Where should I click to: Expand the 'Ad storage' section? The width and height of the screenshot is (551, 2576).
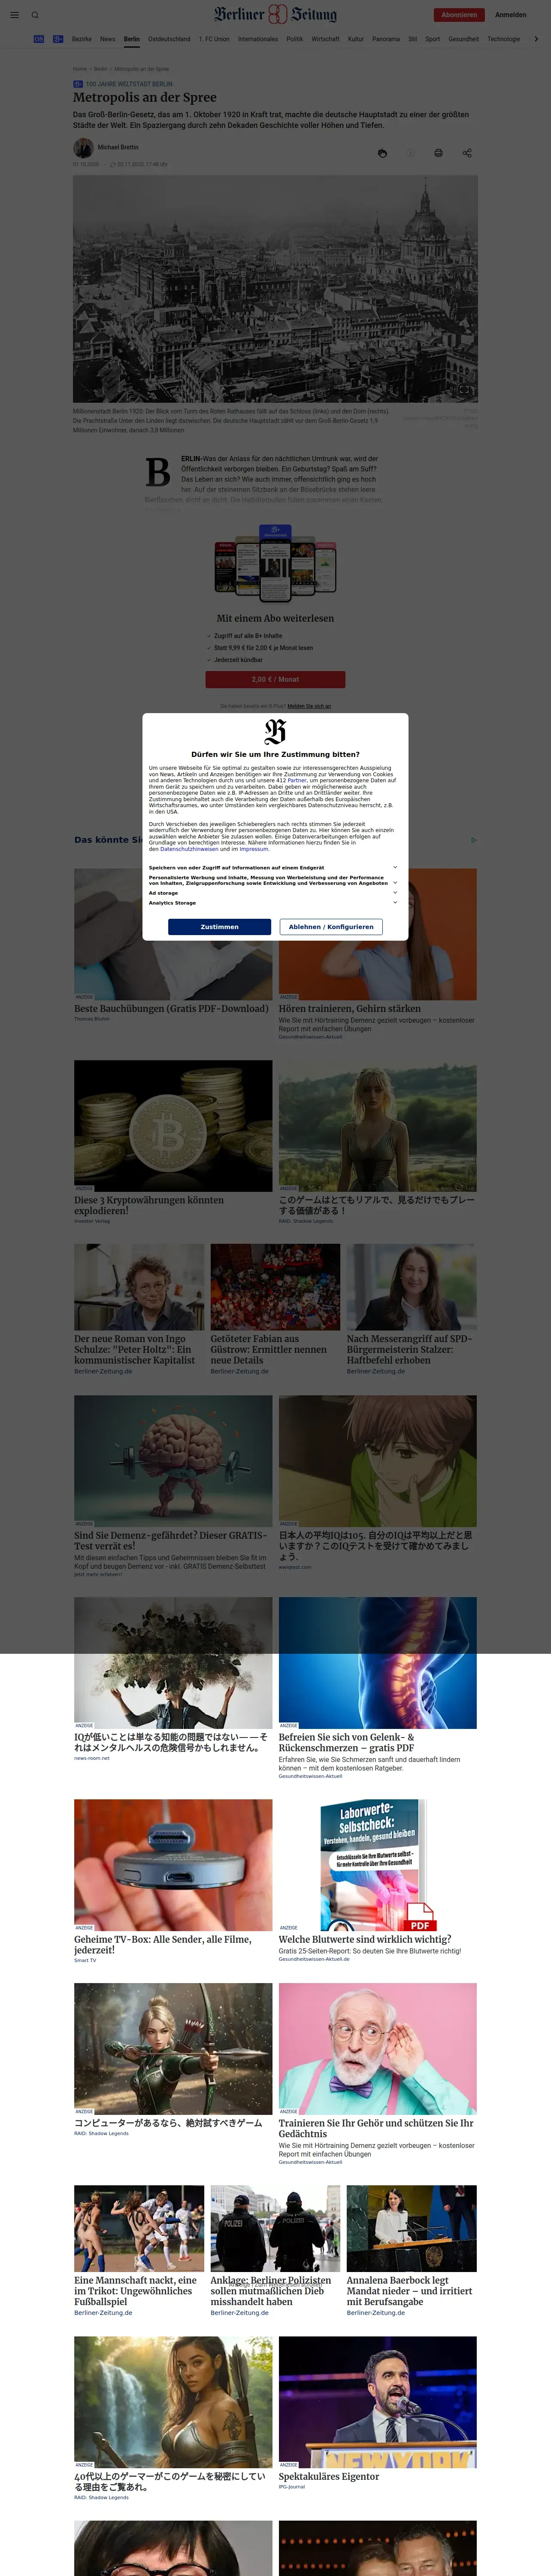point(273,893)
